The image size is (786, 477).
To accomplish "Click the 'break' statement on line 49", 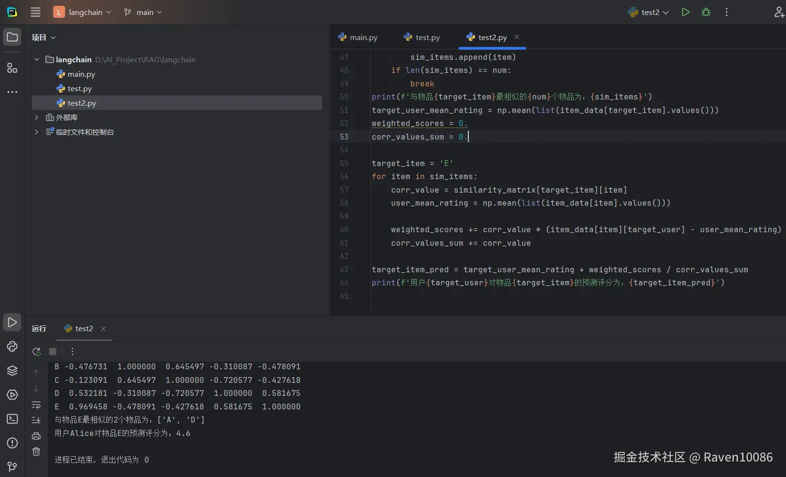I will pos(422,84).
